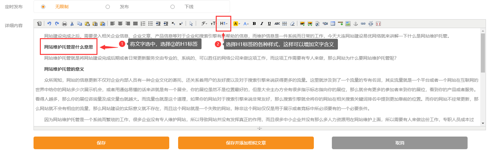The image size is (491, 164).
Task: Click heading 网站维护托管的意义
Action: click(x=64, y=69)
